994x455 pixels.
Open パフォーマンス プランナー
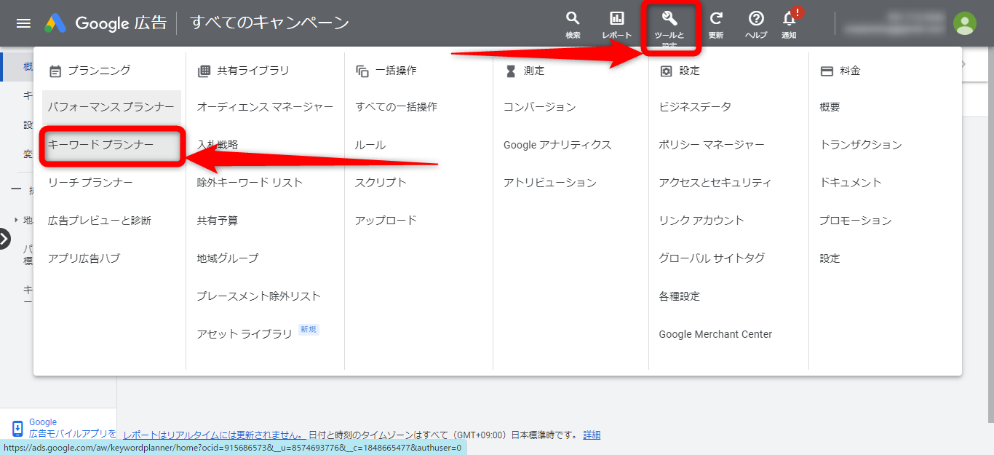click(x=111, y=107)
